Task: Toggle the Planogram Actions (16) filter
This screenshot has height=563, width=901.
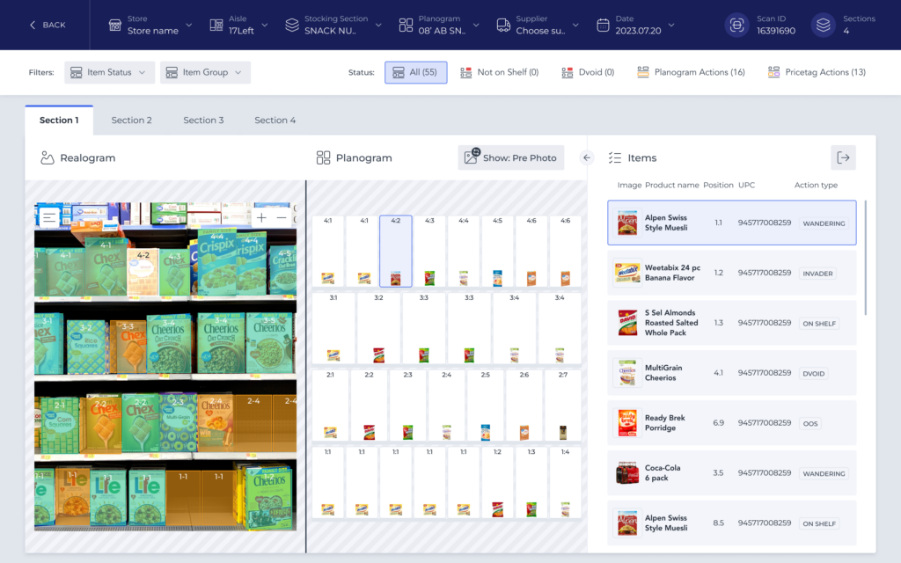Action: [x=691, y=72]
